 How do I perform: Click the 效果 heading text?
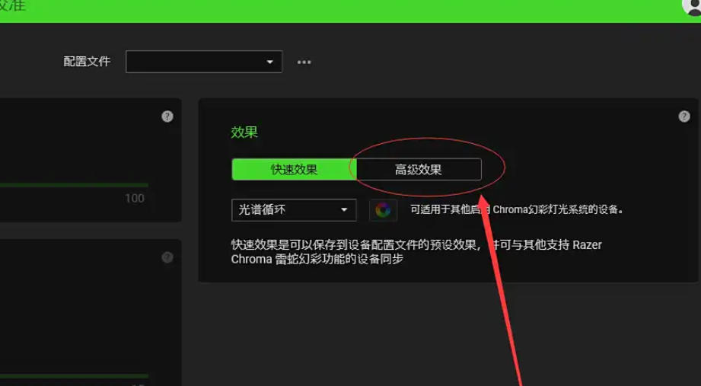point(244,132)
